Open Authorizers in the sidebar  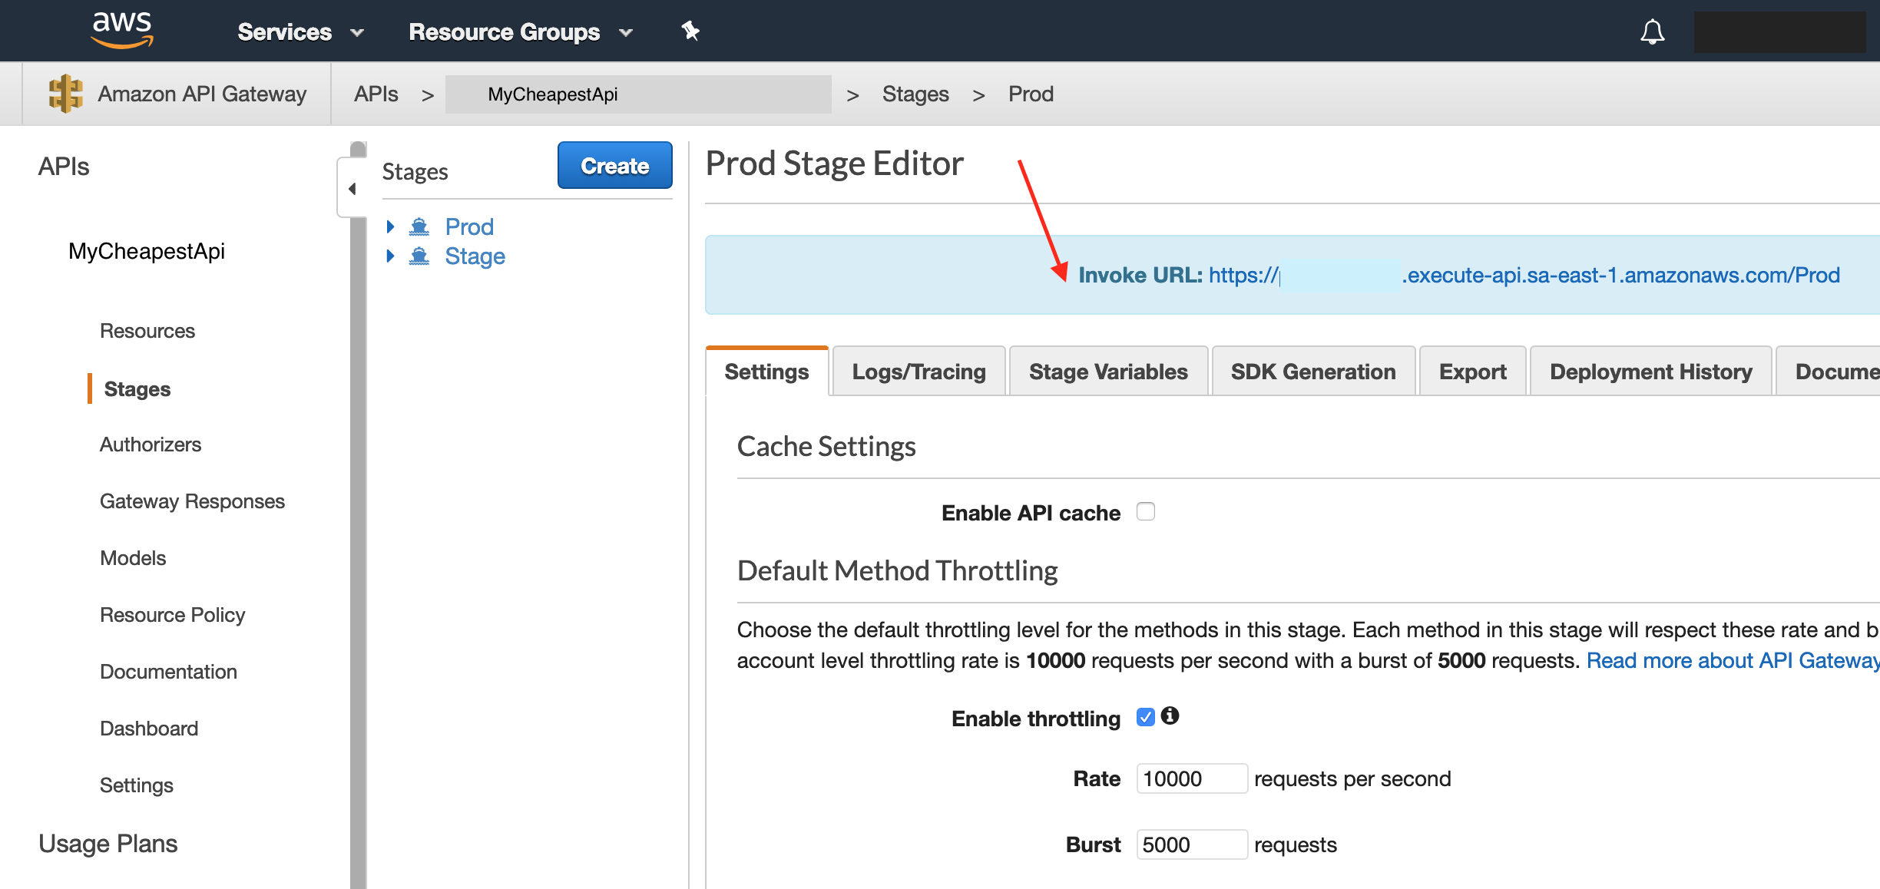[151, 444]
